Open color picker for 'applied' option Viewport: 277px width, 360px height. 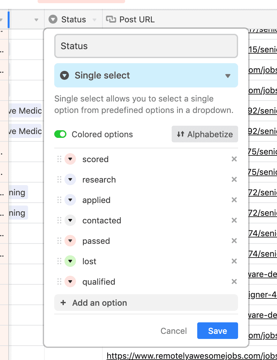[70, 200]
